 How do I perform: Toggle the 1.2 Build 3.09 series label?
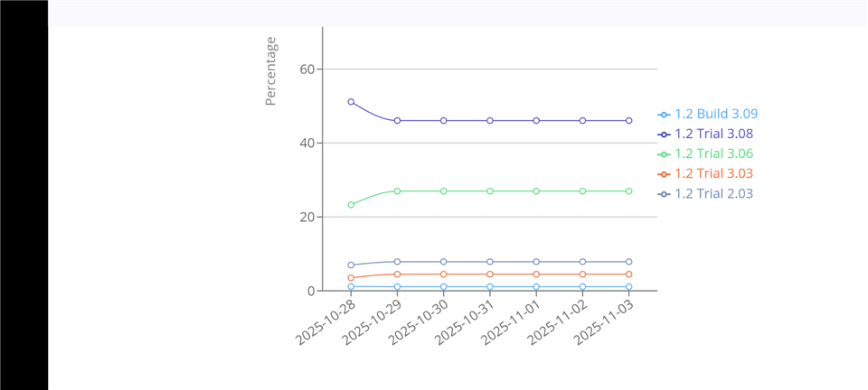coord(716,115)
